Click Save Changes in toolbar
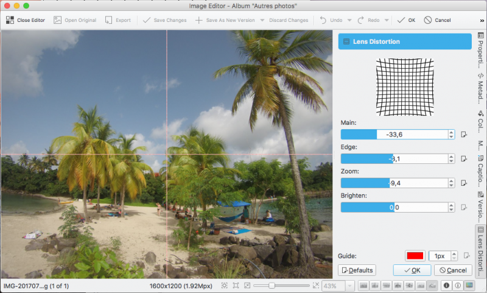 tap(164, 20)
